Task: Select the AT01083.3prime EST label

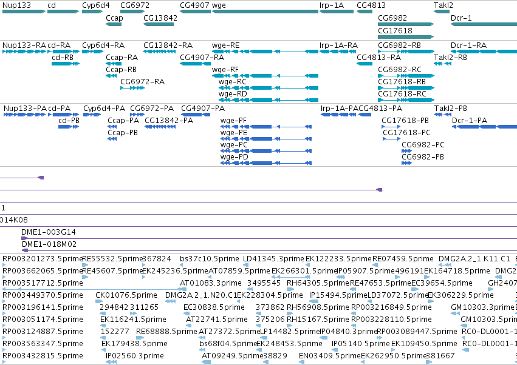Action: tap(211, 283)
